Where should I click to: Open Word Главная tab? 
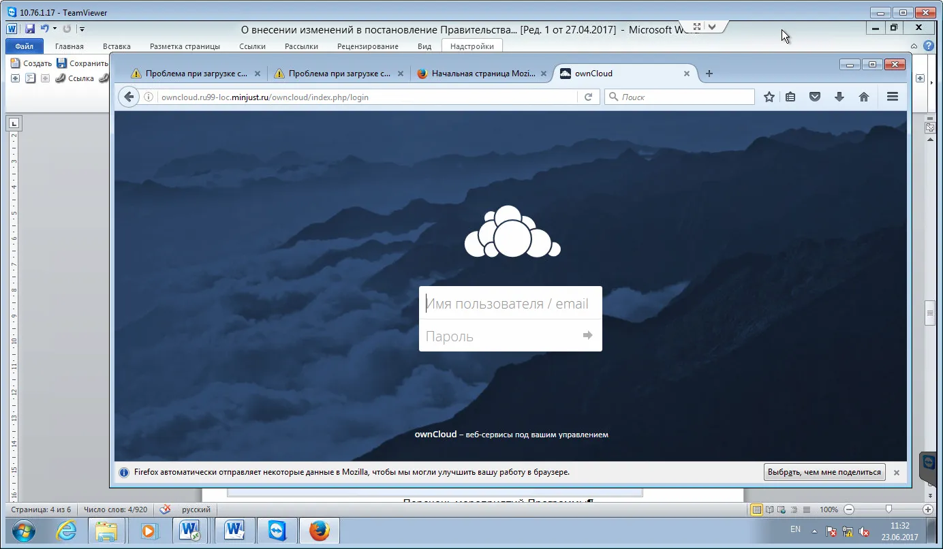[x=69, y=46]
